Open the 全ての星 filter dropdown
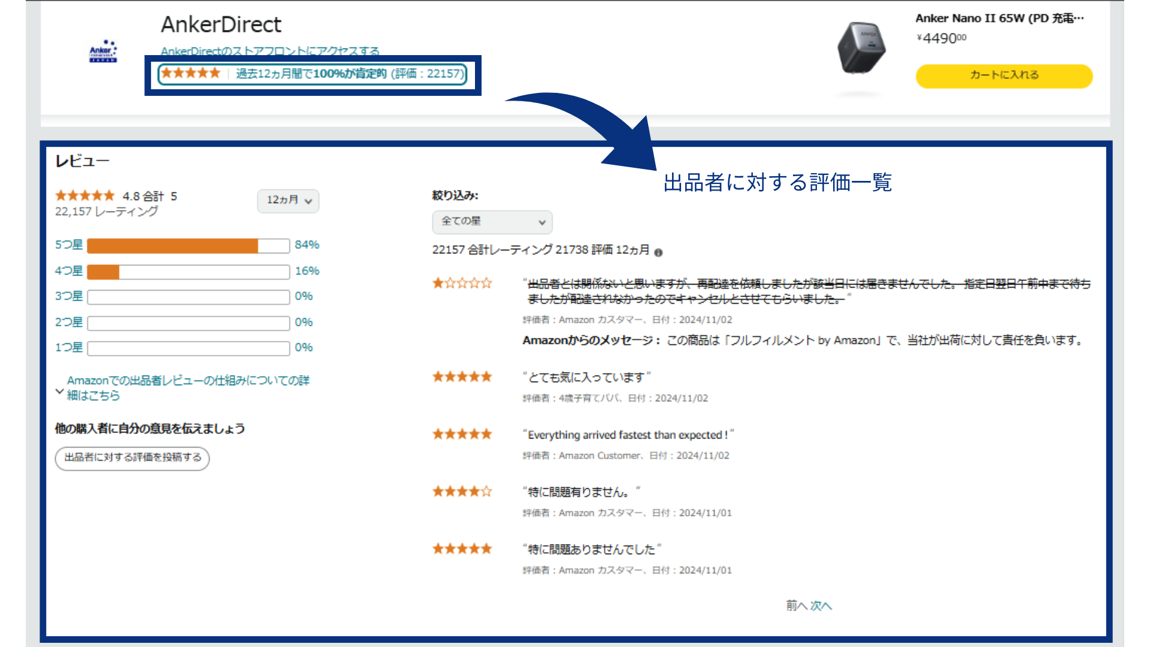The height and width of the screenshot is (647, 1150). tap(492, 222)
